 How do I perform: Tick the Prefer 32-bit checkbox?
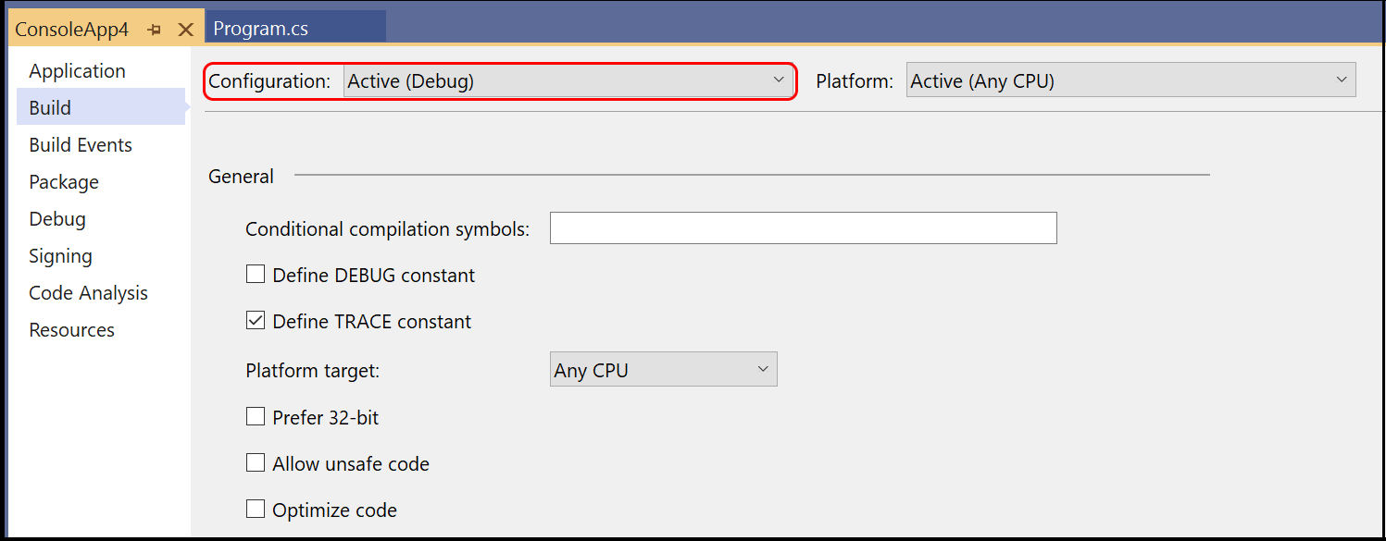pyautogui.click(x=256, y=417)
